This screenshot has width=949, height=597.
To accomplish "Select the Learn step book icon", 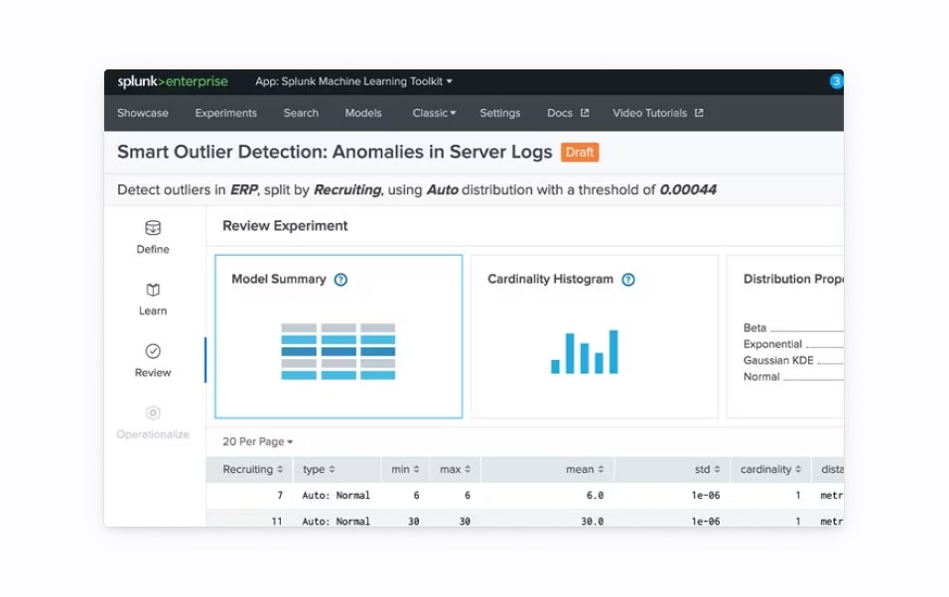I will click(152, 289).
